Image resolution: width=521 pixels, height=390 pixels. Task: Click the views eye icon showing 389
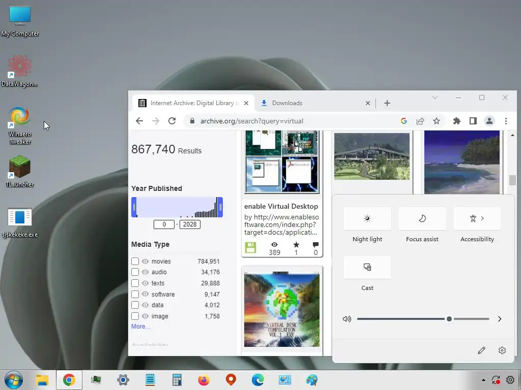(x=274, y=245)
